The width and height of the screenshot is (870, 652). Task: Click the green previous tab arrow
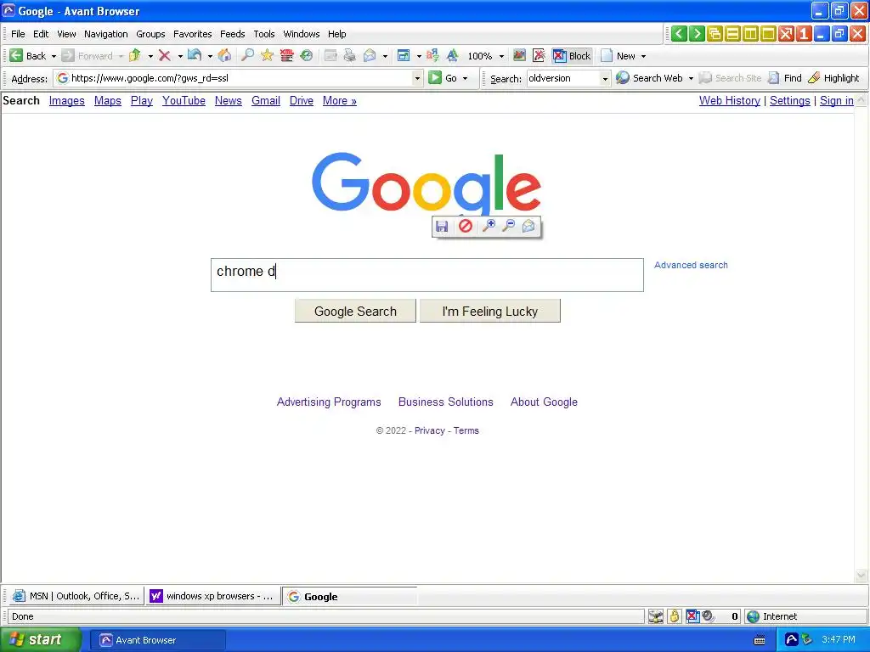pos(679,34)
